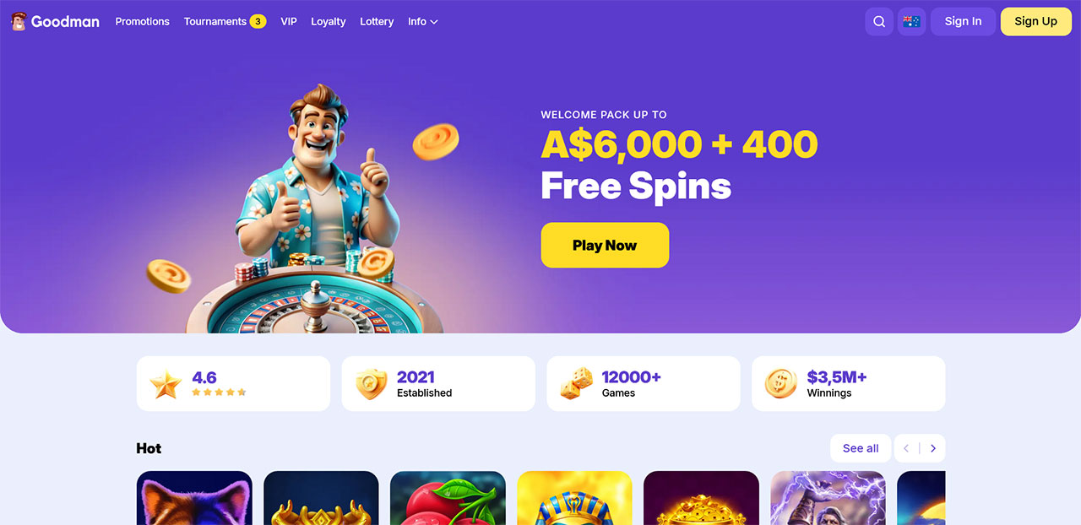This screenshot has height=525, width=1081.
Task: Open the search magnifier icon
Action: (x=879, y=22)
